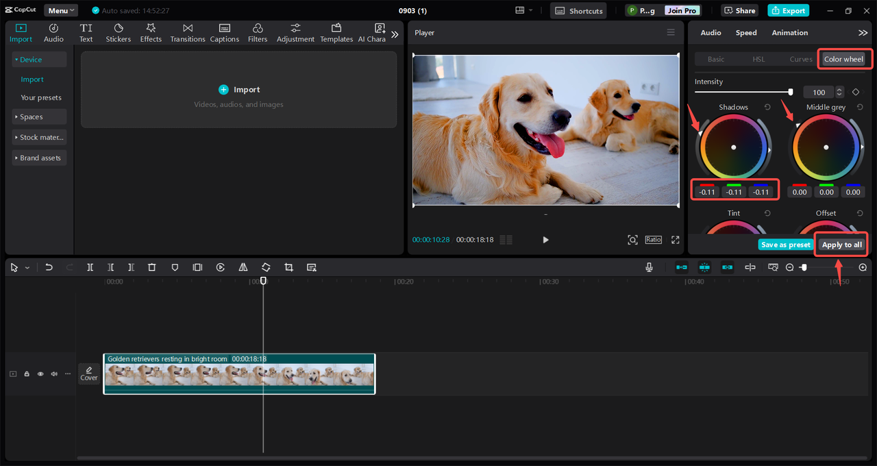Hide the video track with eye icon
The width and height of the screenshot is (877, 466).
[x=40, y=373]
